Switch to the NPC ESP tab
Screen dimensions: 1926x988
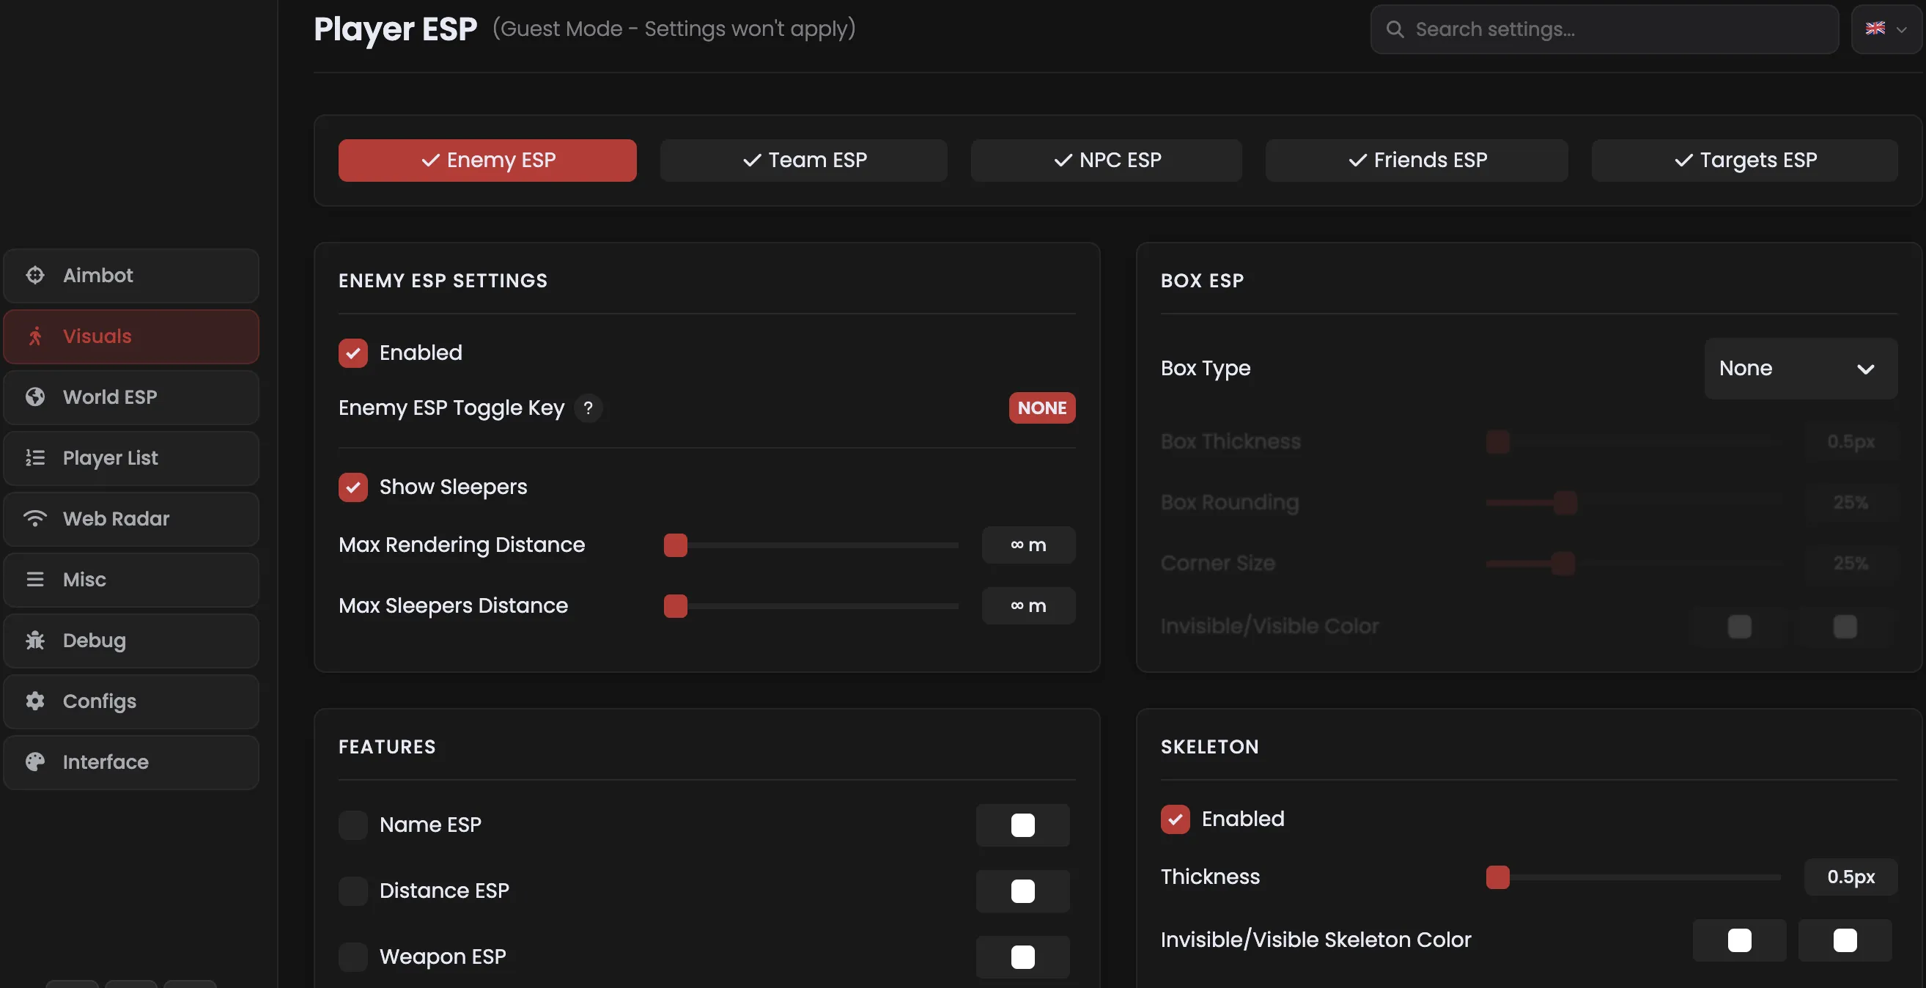point(1107,160)
